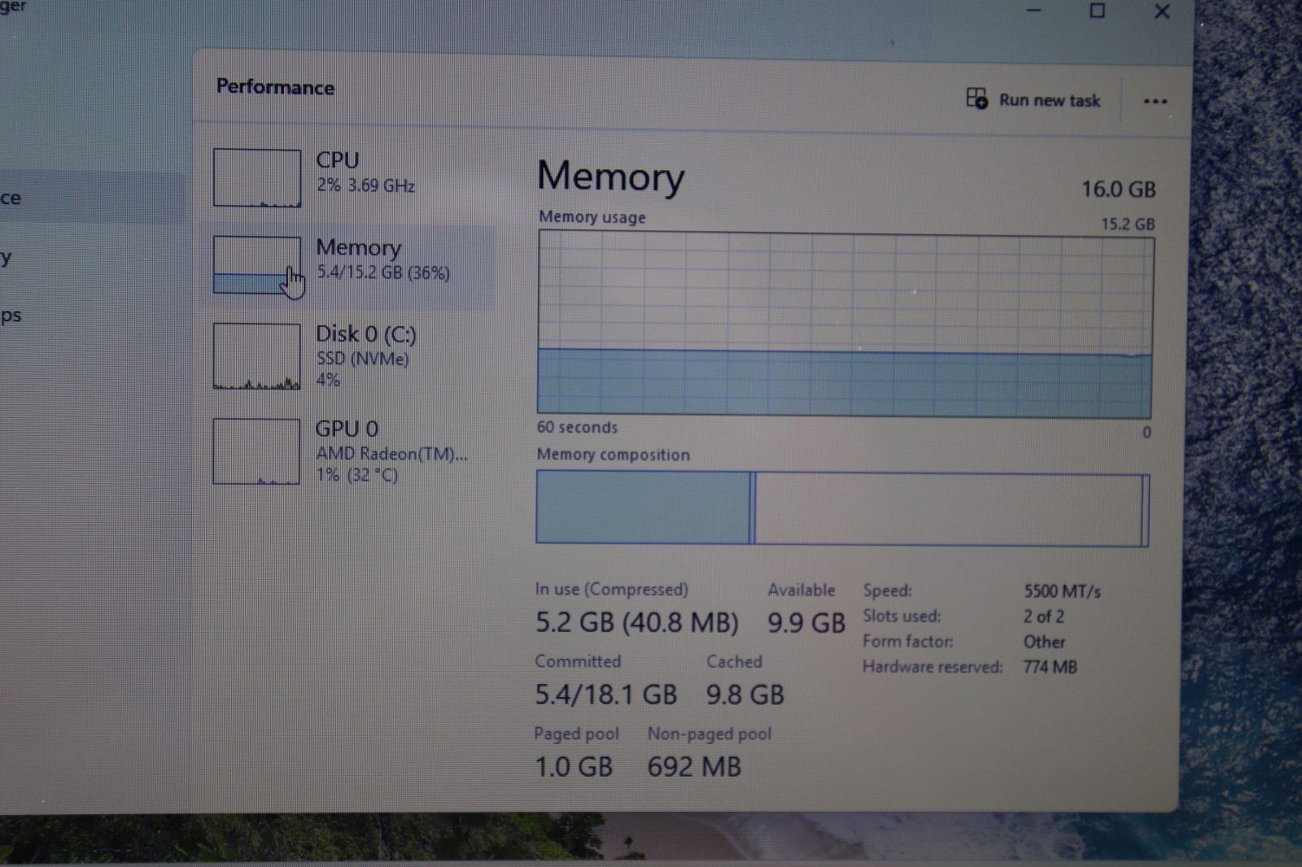Click the Slots used value 2 of 2
This screenshot has height=867, width=1302.
1043,616
